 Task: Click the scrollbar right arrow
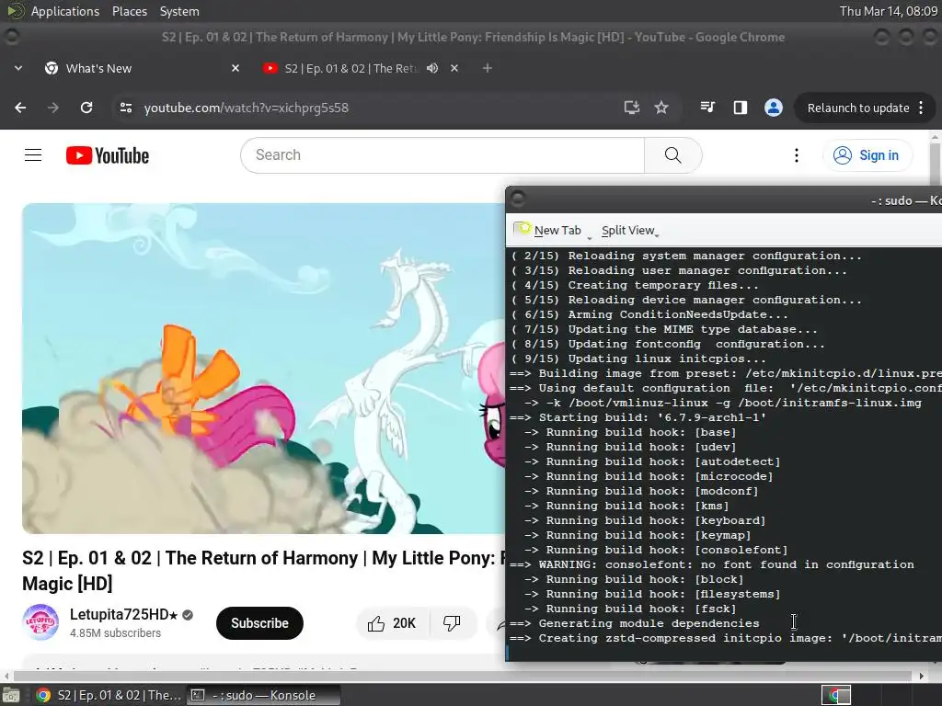(922, 676)
